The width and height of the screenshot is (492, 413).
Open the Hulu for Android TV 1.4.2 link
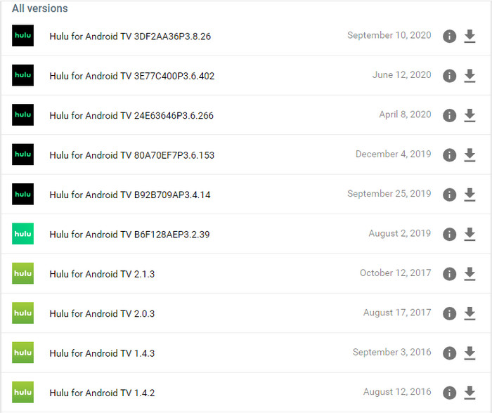[102, 393]
